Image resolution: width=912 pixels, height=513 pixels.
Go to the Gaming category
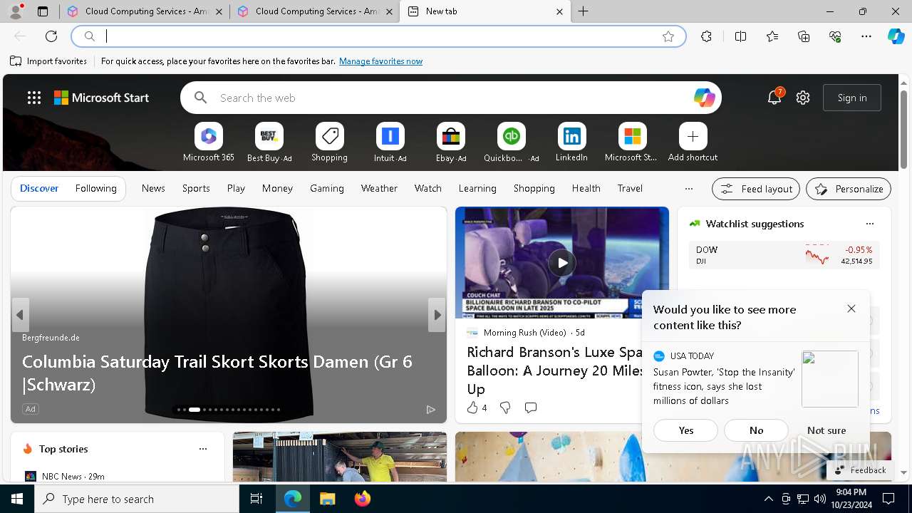coord(327,188)
